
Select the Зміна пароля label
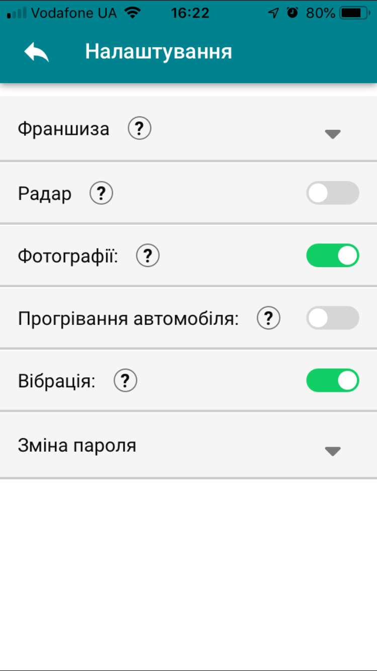[77, 446]
